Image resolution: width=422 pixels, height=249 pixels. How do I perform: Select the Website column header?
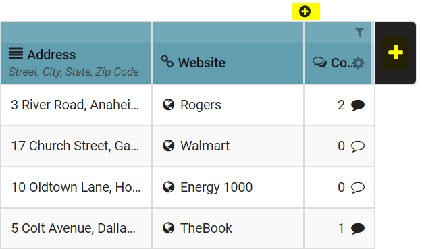tap(228, 53)
